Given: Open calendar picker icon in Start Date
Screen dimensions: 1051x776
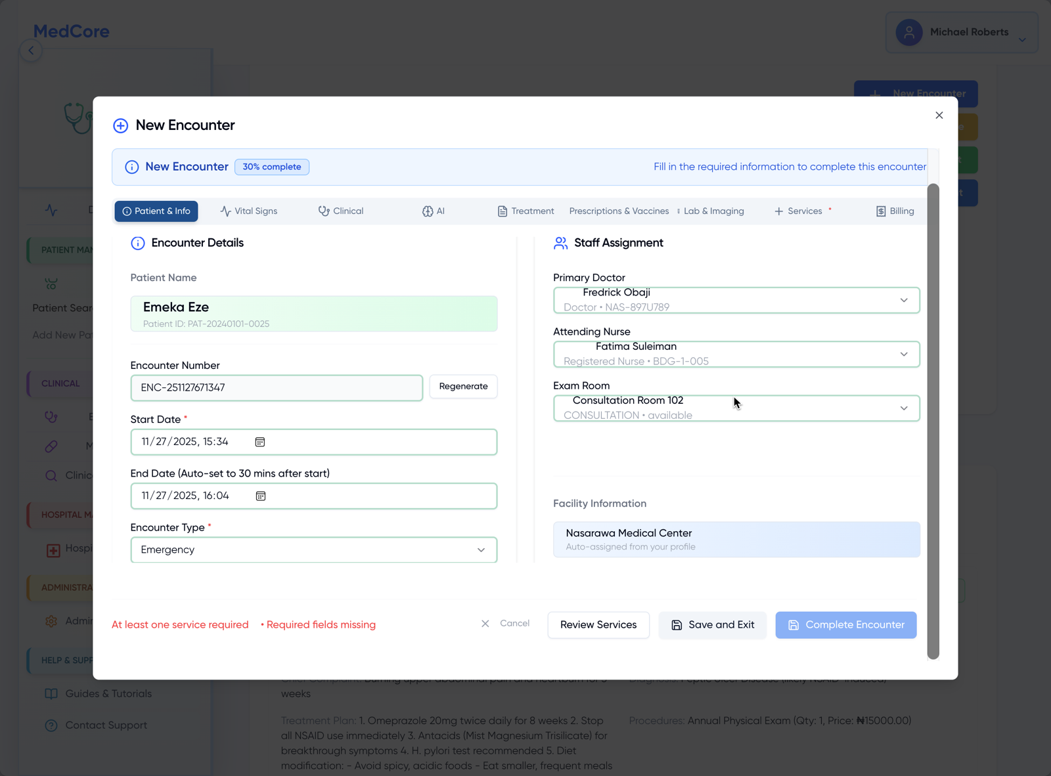Looking at the screenshot, I should 260,442.
